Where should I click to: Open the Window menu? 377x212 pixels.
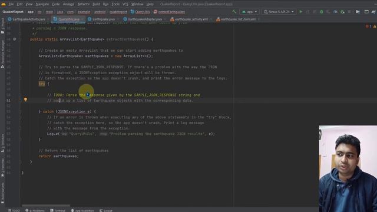pyautogui.click(x=137, y=4)
